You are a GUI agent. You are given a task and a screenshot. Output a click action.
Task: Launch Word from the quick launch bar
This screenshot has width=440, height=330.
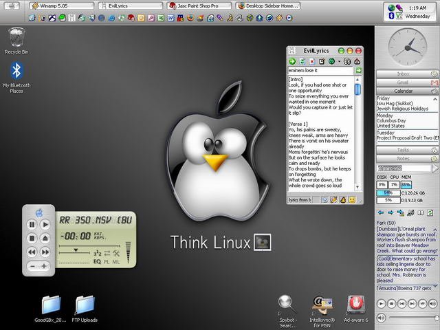170,19
